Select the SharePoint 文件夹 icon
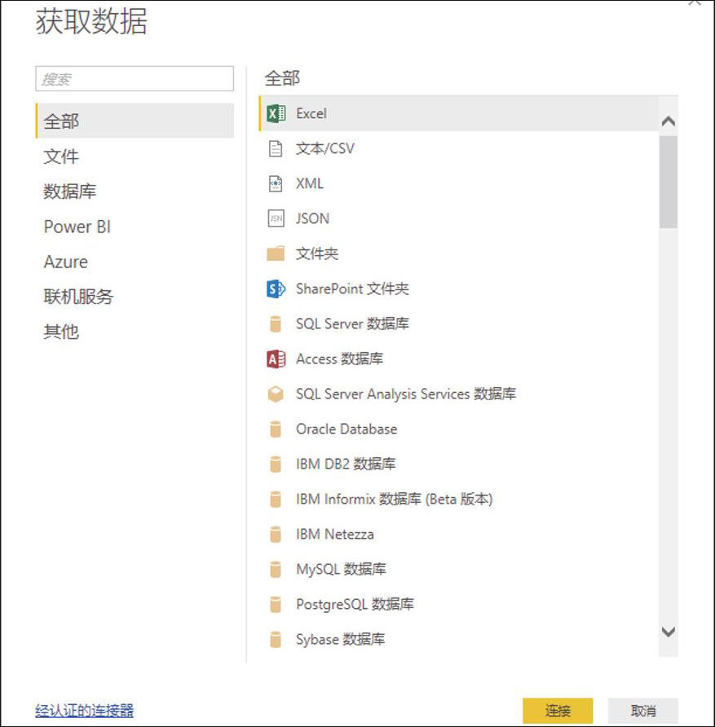This screenshot has width=715, height=727. [276, 289]
